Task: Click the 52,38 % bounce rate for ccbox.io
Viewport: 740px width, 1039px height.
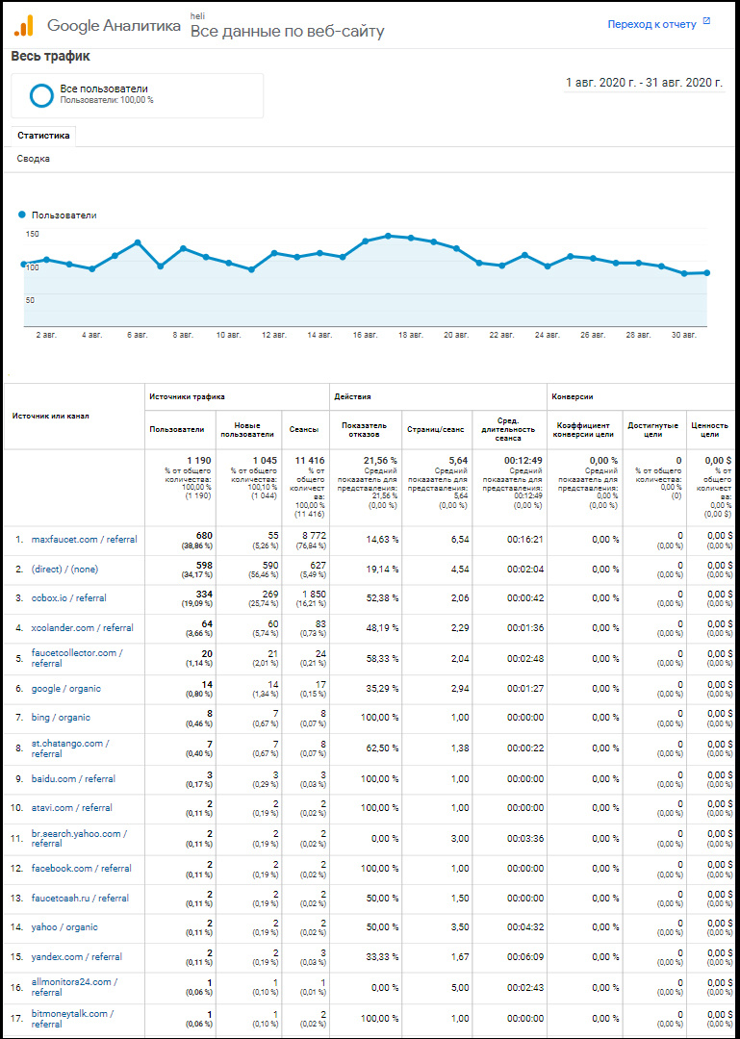Action: coord(382,597)
